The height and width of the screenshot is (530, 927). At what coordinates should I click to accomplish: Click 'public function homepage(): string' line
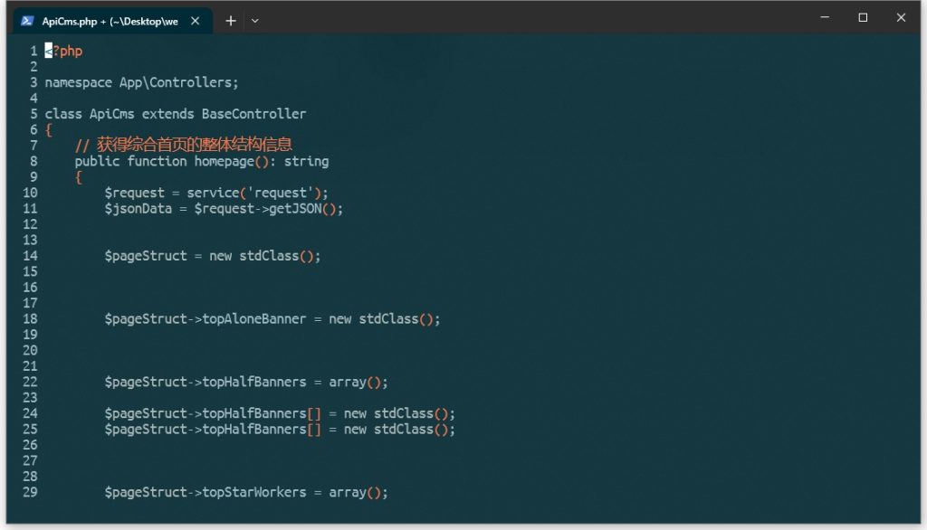202,161
